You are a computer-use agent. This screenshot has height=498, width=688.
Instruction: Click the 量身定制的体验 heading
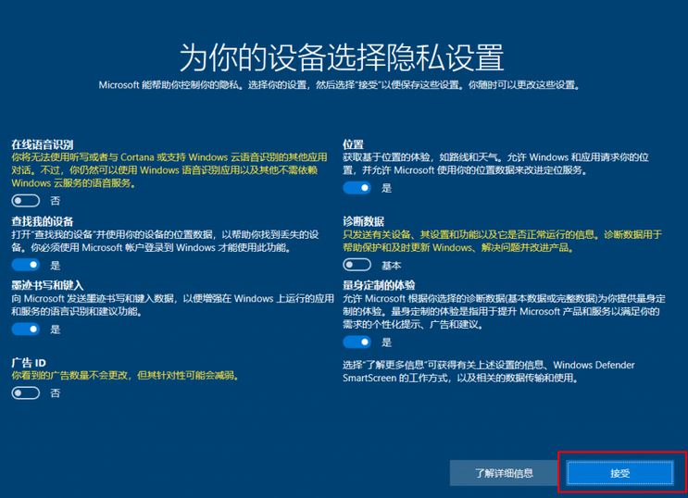pyautogui.click(x=379, y=286)
